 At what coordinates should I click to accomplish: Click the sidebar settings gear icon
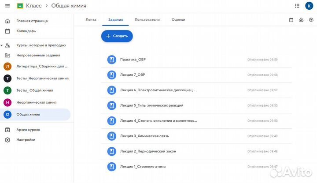[7, 140]
